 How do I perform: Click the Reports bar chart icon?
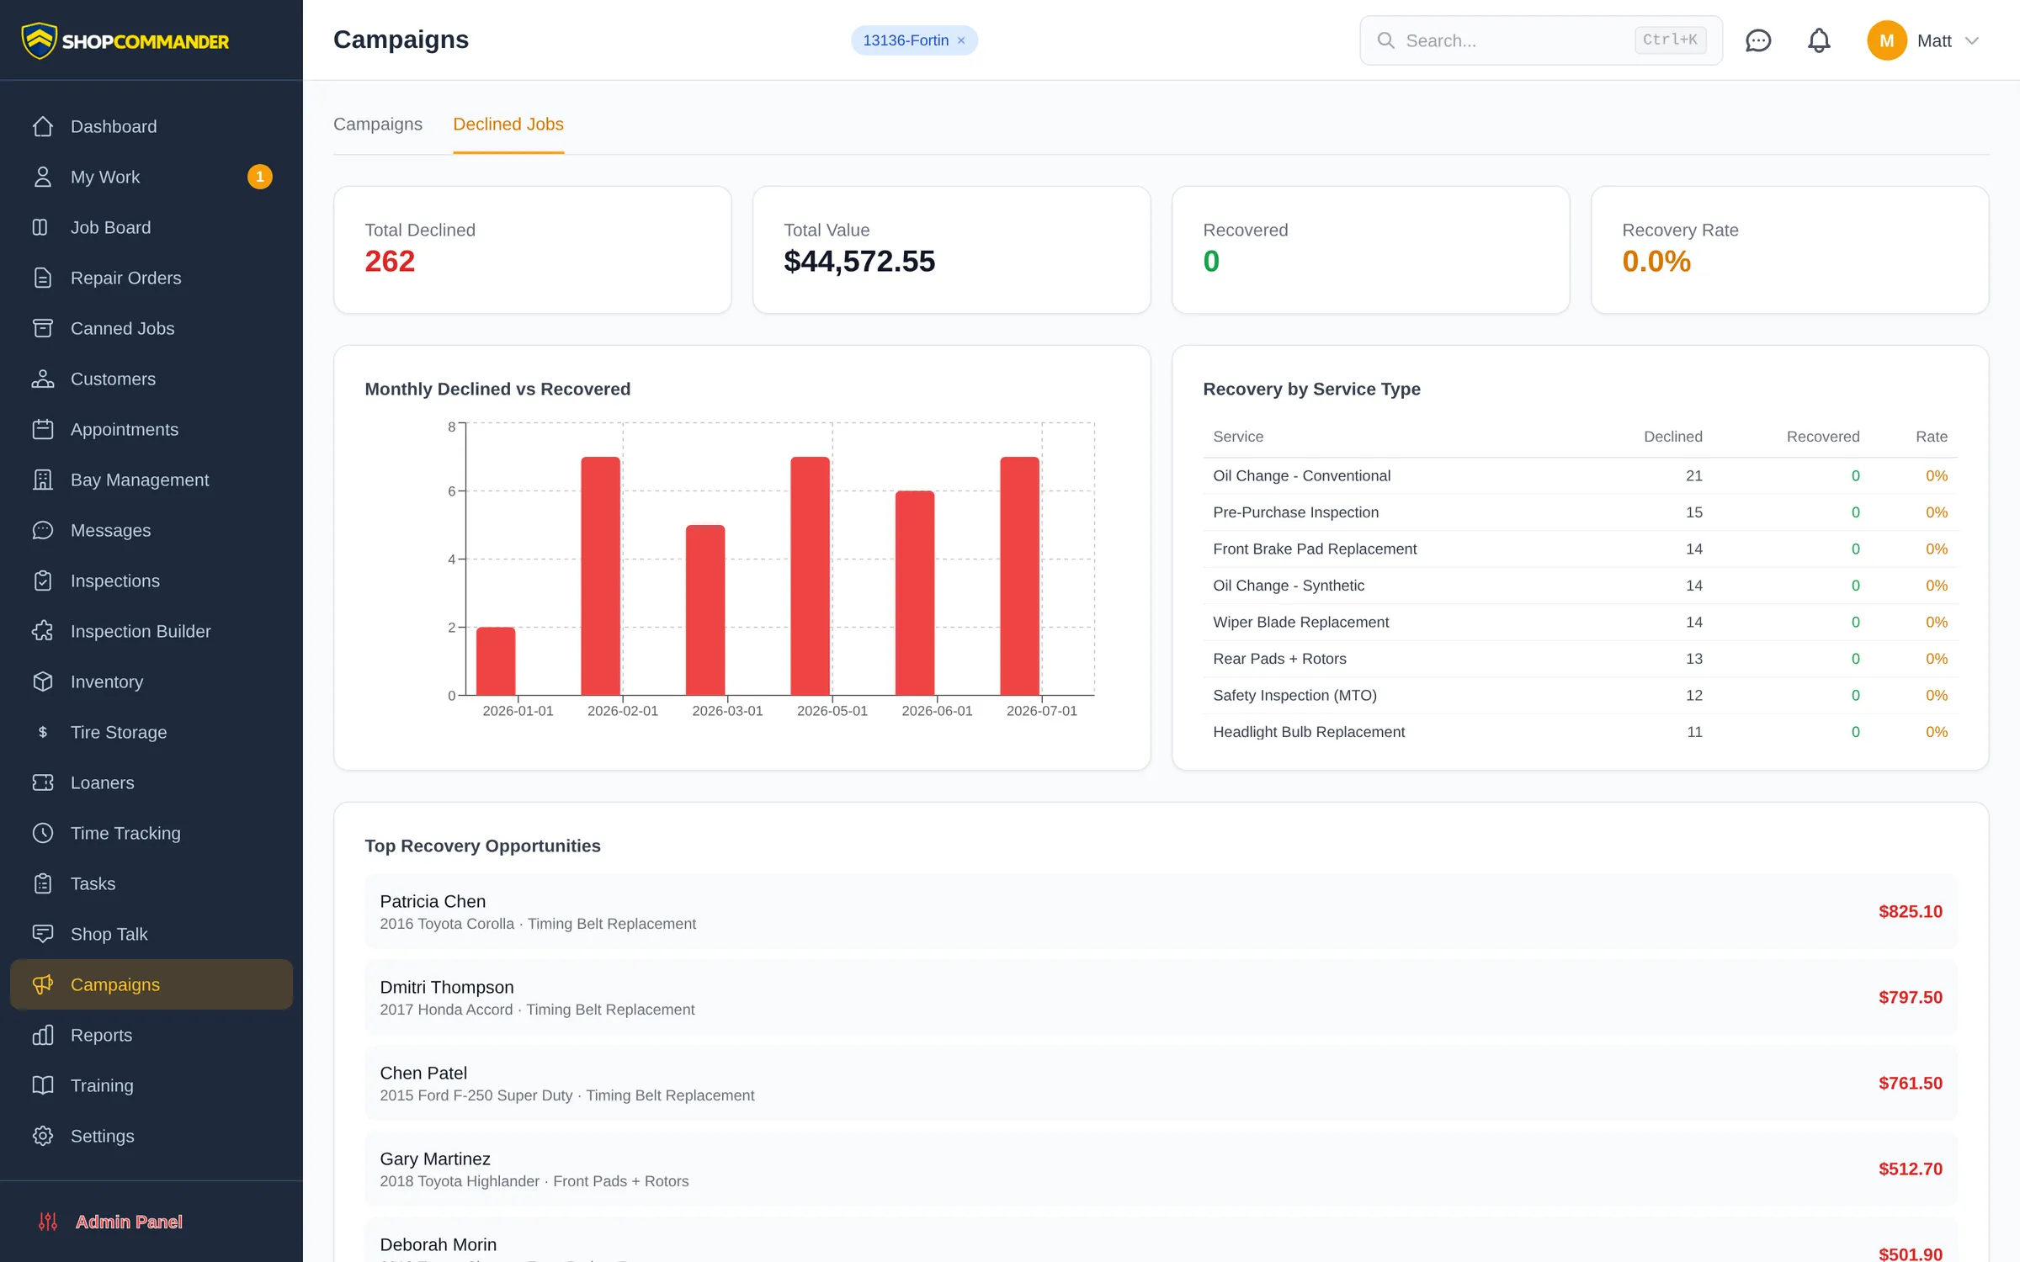point(43,1035)
